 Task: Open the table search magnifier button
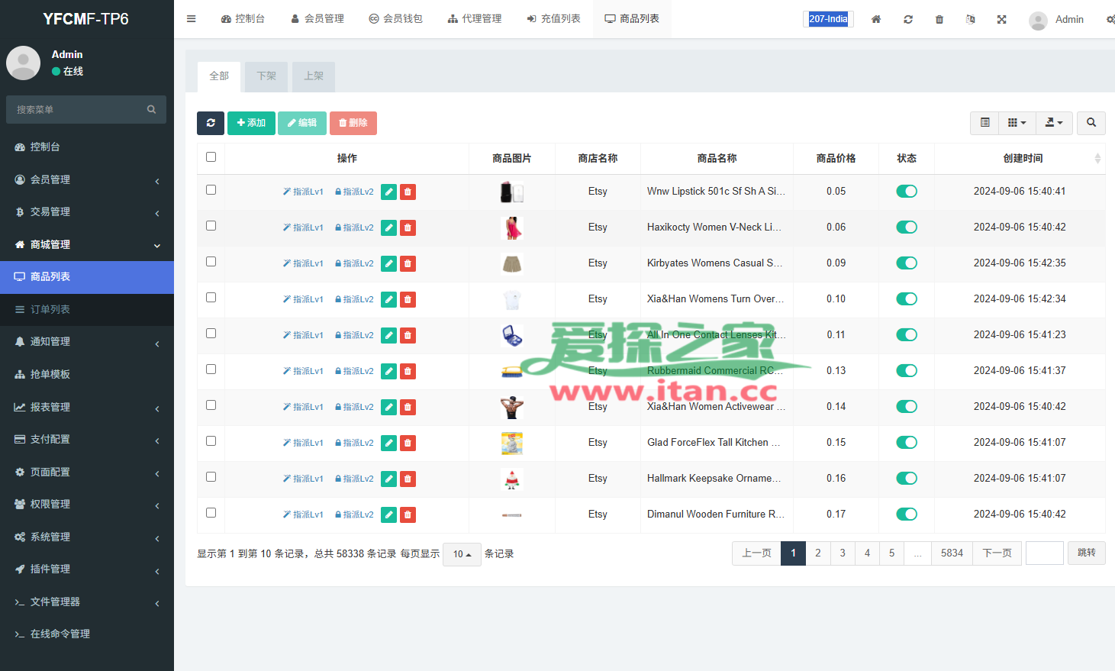pyautogui.click(x=1091, y=123)
